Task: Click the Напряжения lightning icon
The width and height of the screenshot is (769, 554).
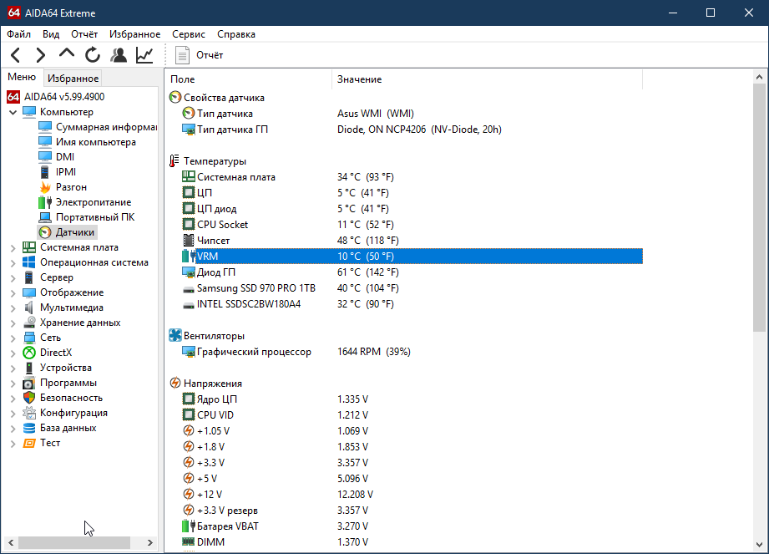Action: click(175, 384)
